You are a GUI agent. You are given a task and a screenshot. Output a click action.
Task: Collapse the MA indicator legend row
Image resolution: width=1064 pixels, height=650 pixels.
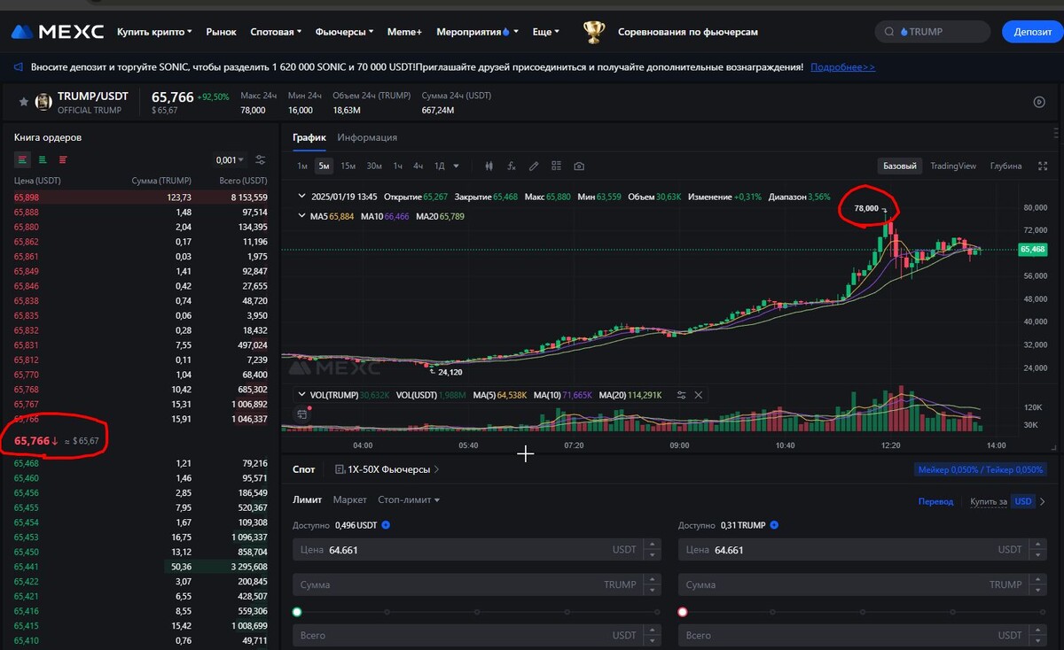click(x=301, y=216)
